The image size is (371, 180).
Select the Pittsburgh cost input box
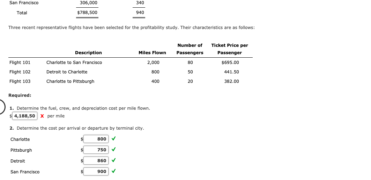96,150
